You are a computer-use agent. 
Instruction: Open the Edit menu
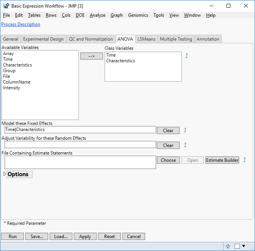(19, 15)
